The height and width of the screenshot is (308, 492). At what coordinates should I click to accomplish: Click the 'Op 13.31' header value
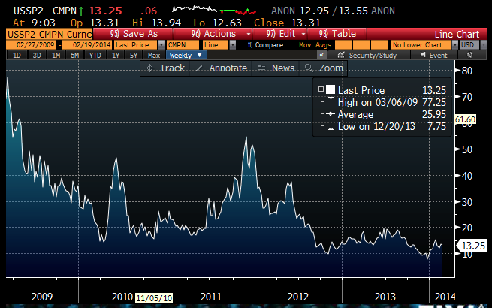(x=96, y=23)
